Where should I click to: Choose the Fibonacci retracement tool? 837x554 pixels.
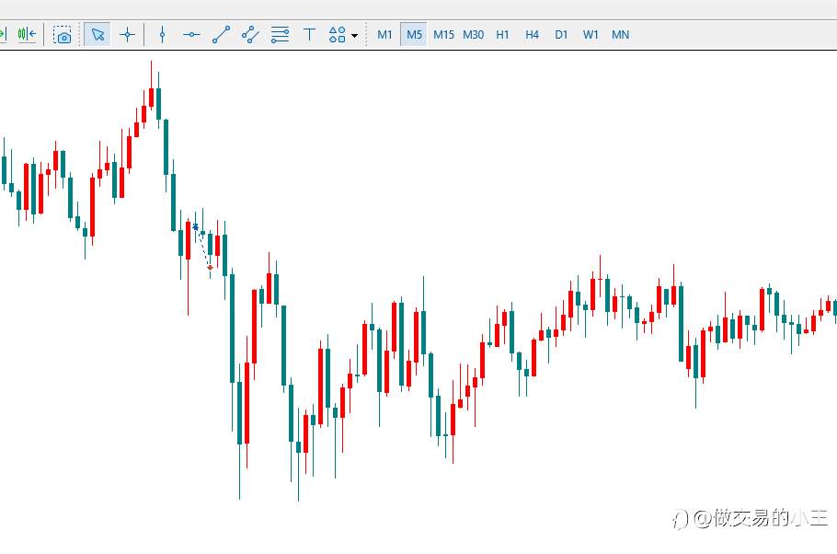click(x=280, y=35)
